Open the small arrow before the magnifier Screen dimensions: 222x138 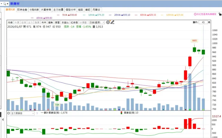(1, 4)
